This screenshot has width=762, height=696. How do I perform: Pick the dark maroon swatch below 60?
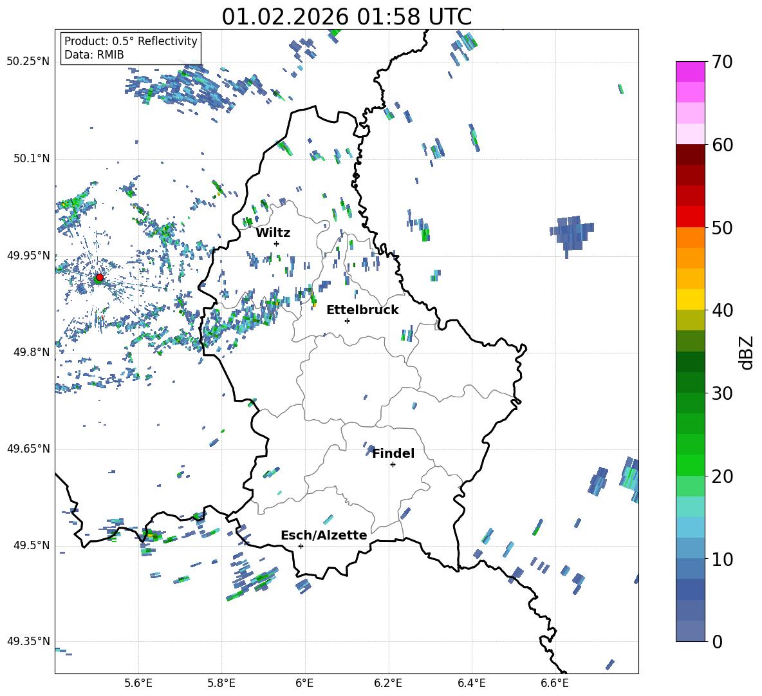coord(690,155)
